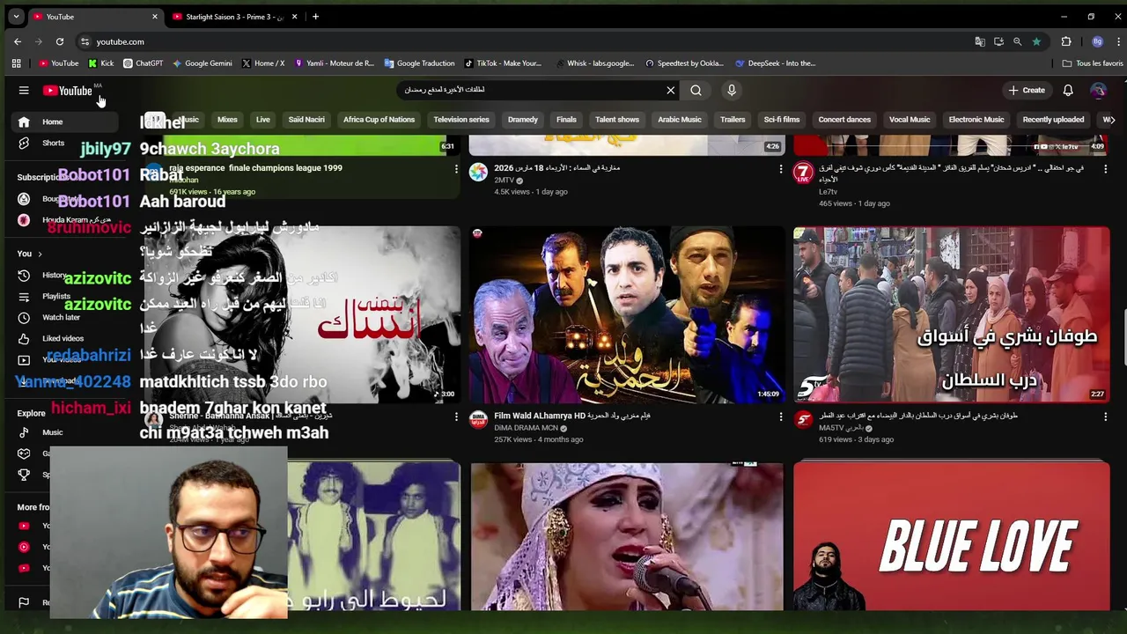This screenshot has width=1127, height=634.
Task: Open 2MTV channel avatar
Action: click(x=478, y=173)
